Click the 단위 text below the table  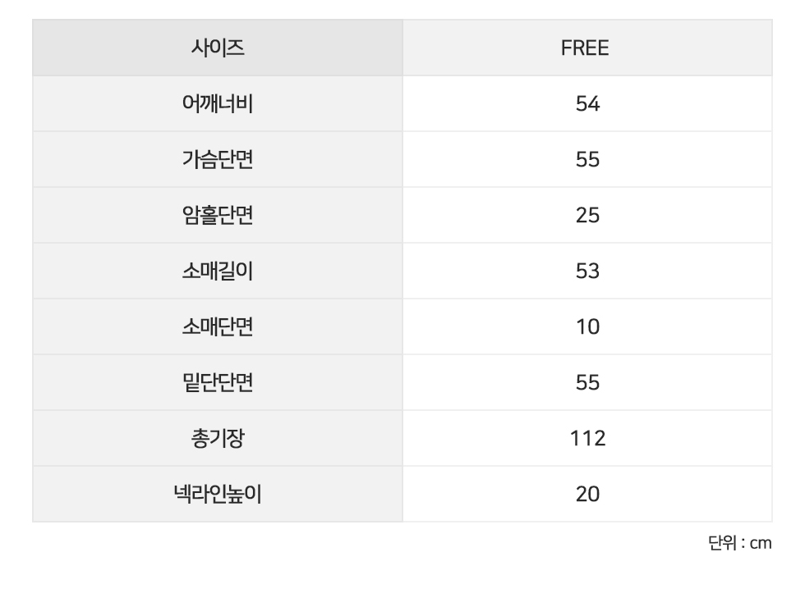[721, 543]
